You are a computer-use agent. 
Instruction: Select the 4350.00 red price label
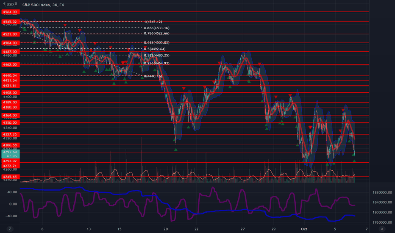click(x=10, y=122)
